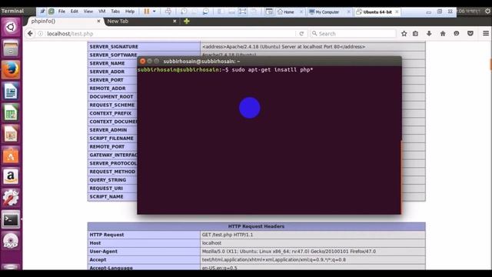The height and width of the screenshot is (277, 492).
Task: Open LibreOffice Writer from the dock
Action: [11, 92]
